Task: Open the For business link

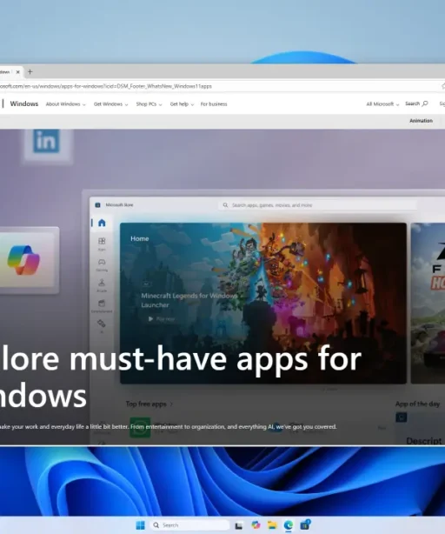Action: click(x=214, y=104)
